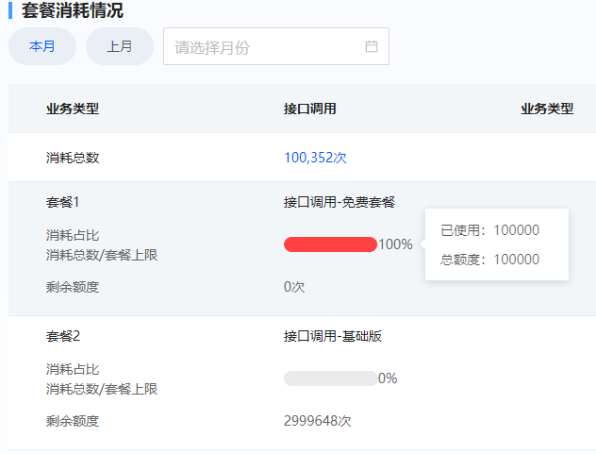The height and width of the screenshot is (454, 596).
Task: Click the 已使用：100000 tooltip line
Action: 489,230
